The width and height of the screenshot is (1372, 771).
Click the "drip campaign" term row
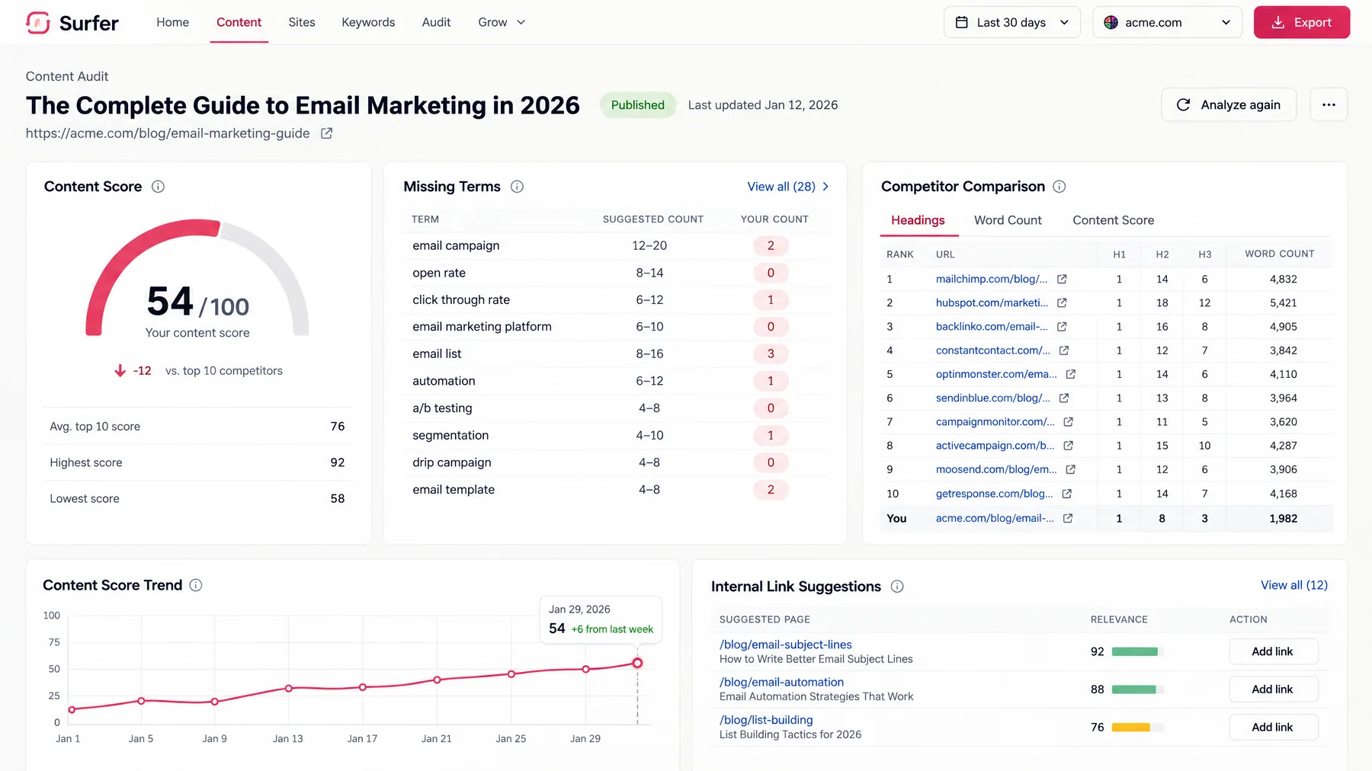616,462
